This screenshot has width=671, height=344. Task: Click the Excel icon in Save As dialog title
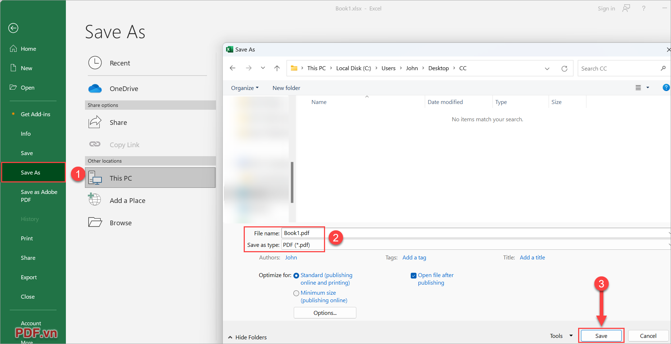tap(230, 49)
